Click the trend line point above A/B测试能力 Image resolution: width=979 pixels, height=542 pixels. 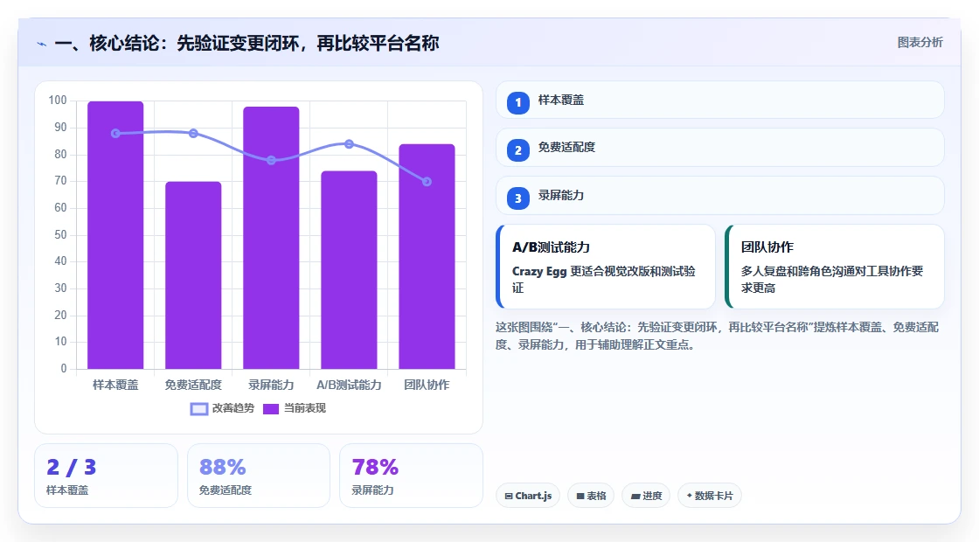pos(349,143)
